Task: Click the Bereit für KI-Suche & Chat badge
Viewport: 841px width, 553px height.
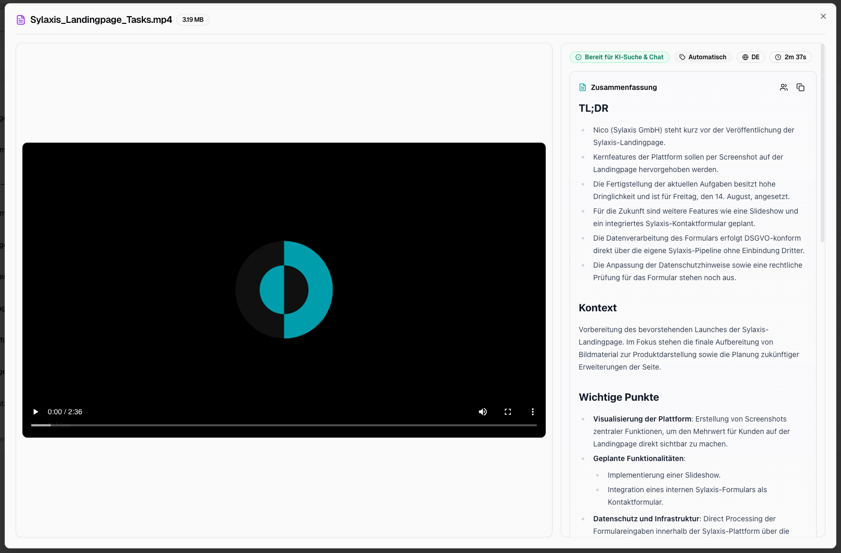Action: pyautogui.click(x=620, y=57)
